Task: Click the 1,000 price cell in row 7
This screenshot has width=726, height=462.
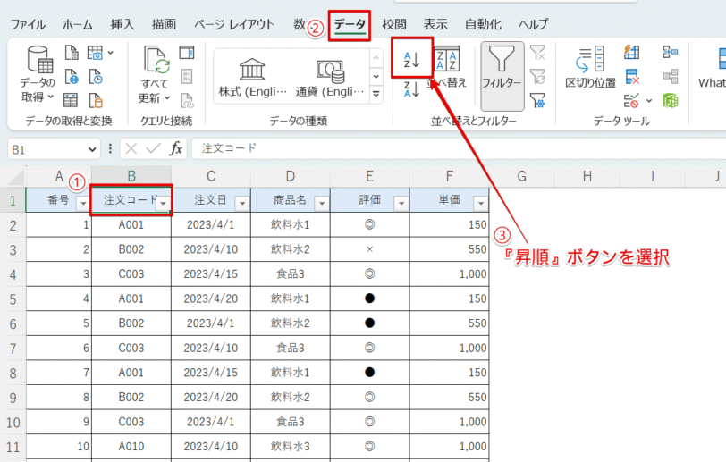Action: 449,348
